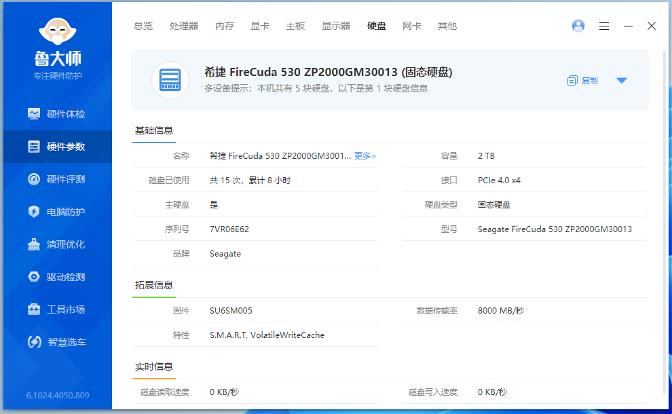Click the user account avatar icon

(x=578, y=26)
